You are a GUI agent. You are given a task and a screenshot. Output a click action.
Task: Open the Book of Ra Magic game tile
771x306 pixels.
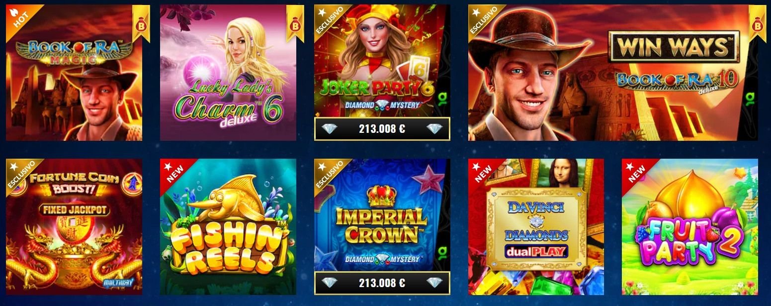coord(74,73)
